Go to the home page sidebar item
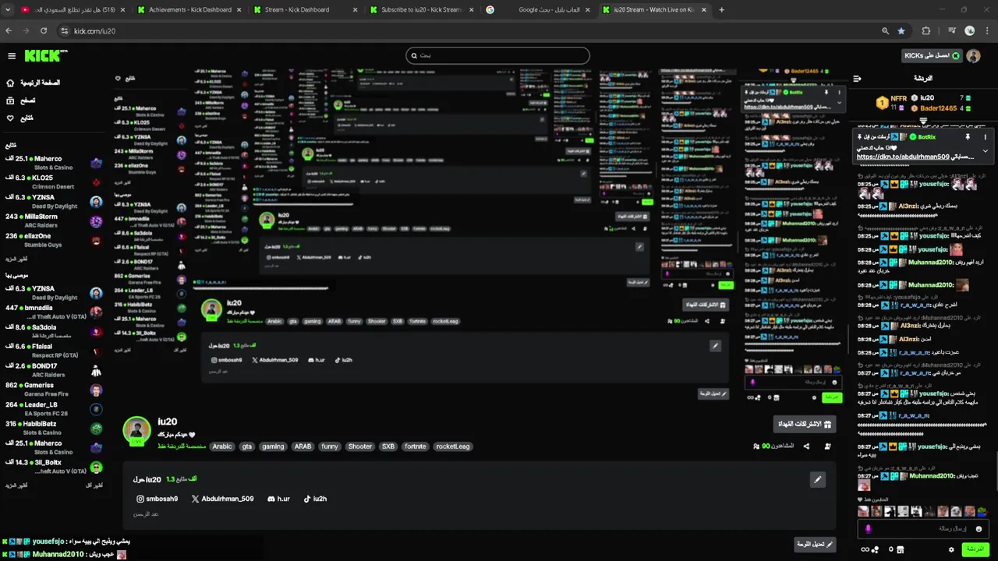Viewport: 998px width, 561px height. pos(34,83)
